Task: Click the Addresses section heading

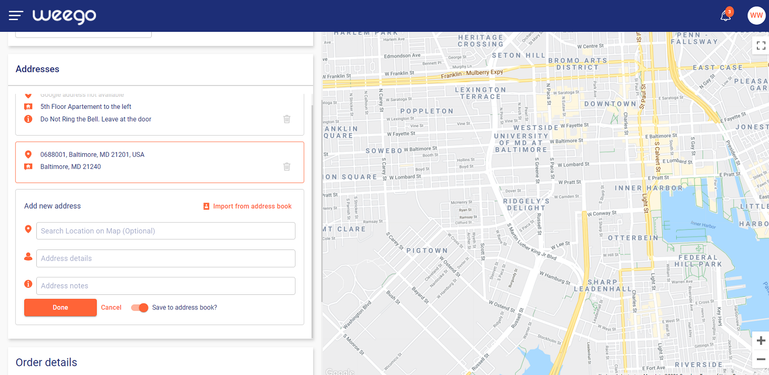Action: [37, 69]
